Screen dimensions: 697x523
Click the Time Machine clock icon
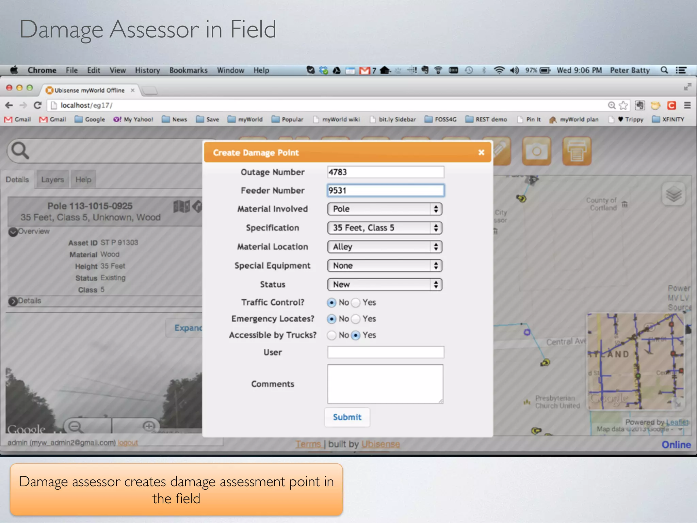click(469, 70)
